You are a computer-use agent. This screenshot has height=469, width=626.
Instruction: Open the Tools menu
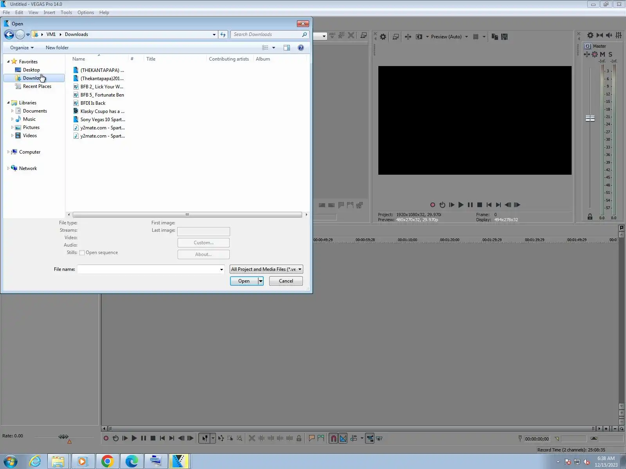pos(66,13)
